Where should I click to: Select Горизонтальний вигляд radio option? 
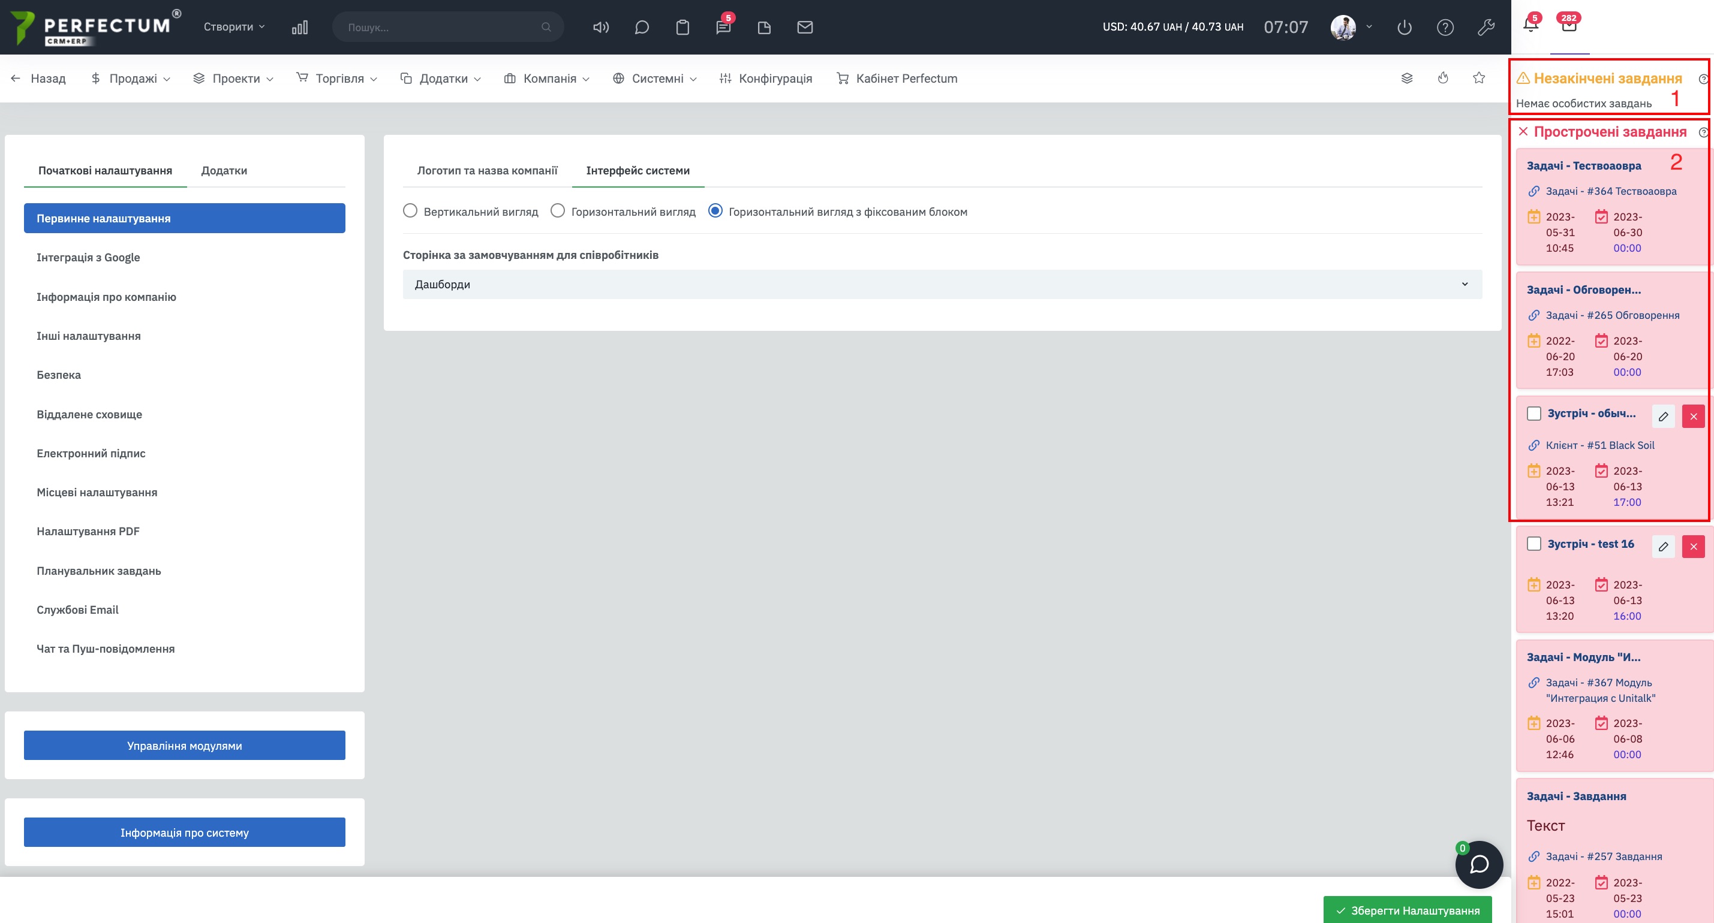[x=558, y=211]
